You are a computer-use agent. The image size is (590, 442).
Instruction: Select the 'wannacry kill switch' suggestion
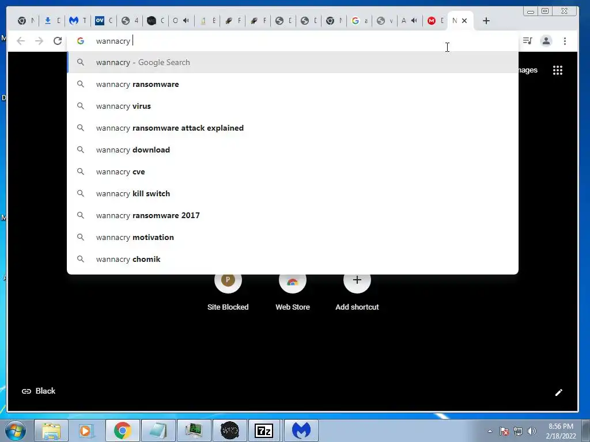(293, 193)
